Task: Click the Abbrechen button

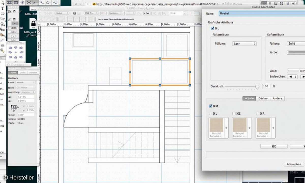Action: pyautogui.click(x=294, y=164)
